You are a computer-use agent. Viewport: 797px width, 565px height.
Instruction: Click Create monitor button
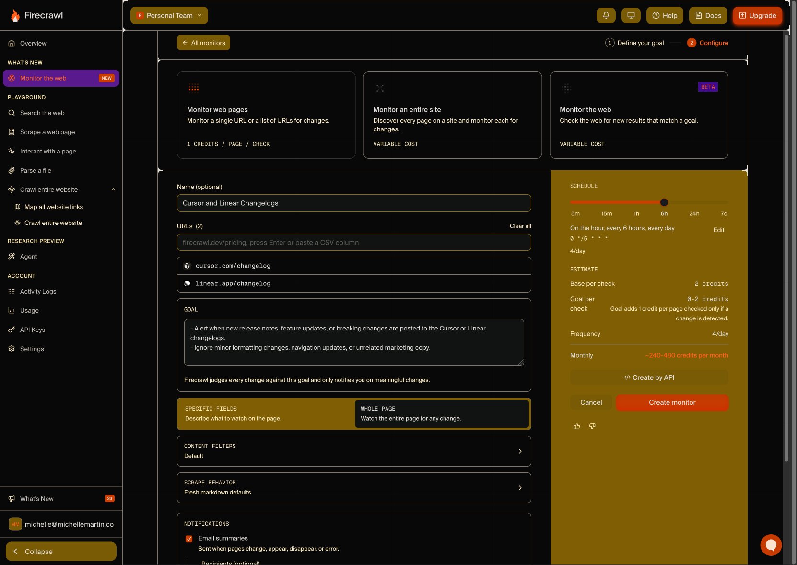tap(672, 402)
